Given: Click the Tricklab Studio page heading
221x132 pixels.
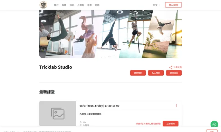Looking at the screenshot, I should click(56, 67).
